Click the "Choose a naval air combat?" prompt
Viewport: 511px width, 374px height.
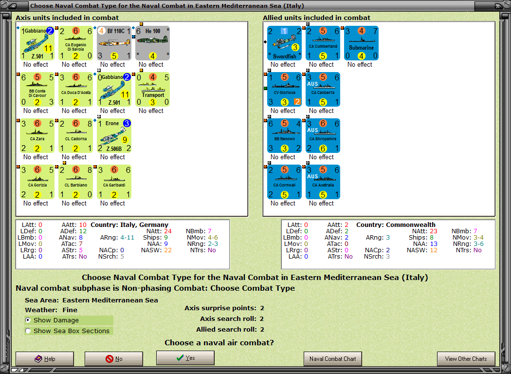tap(219, 343)
